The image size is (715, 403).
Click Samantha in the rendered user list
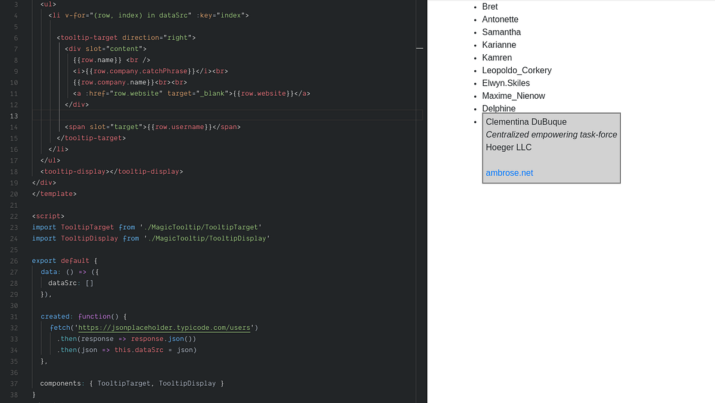[501, 32]
